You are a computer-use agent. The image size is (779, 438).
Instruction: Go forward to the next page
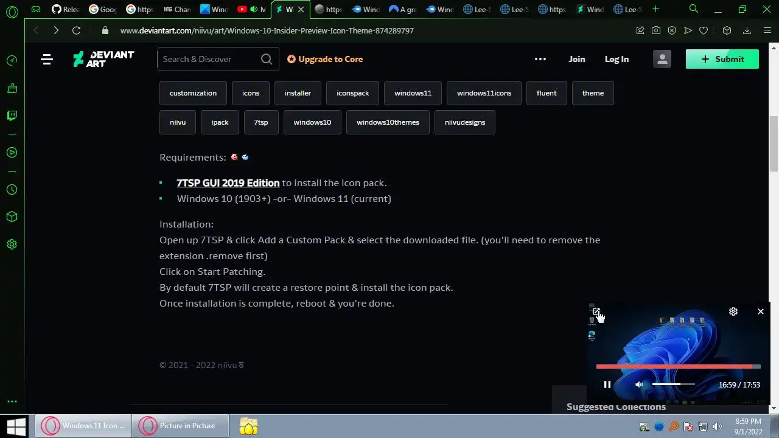[56, 30]
